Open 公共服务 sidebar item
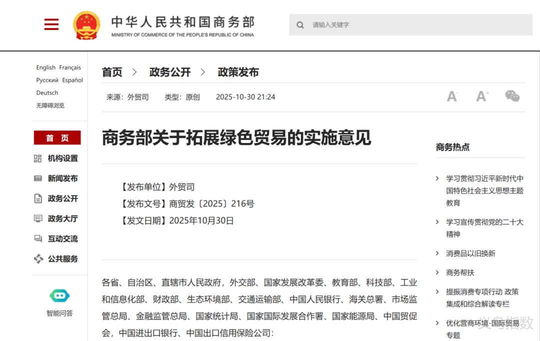The height and width of the screenshot is (341, 540). point(62,259)
